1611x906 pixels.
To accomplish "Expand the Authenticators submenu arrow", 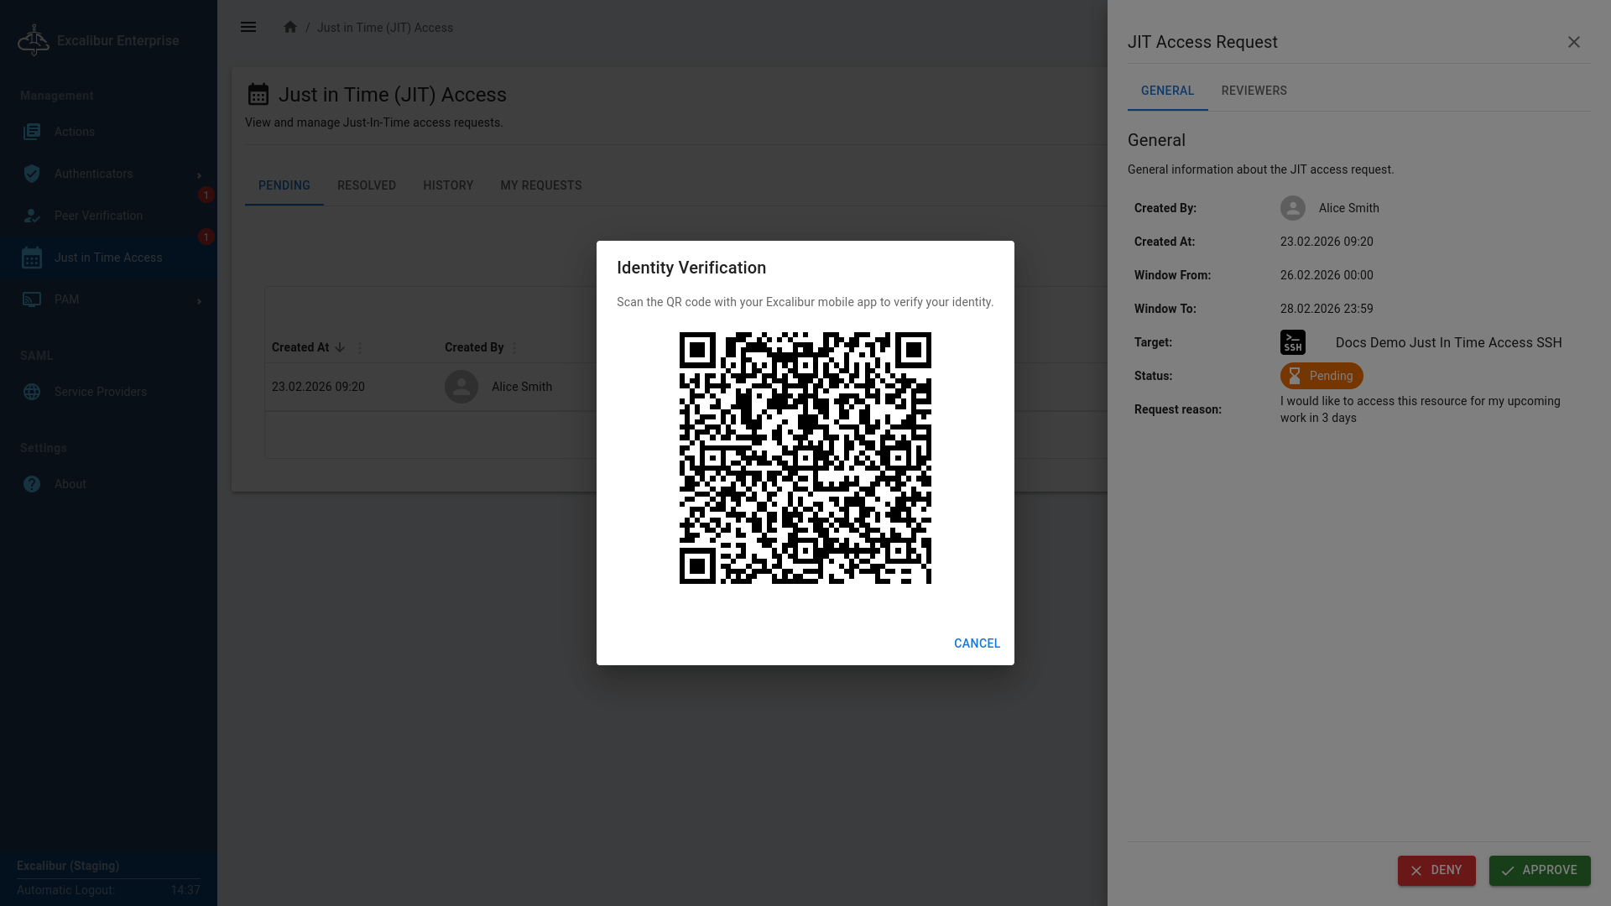I will tap(199, 174).
